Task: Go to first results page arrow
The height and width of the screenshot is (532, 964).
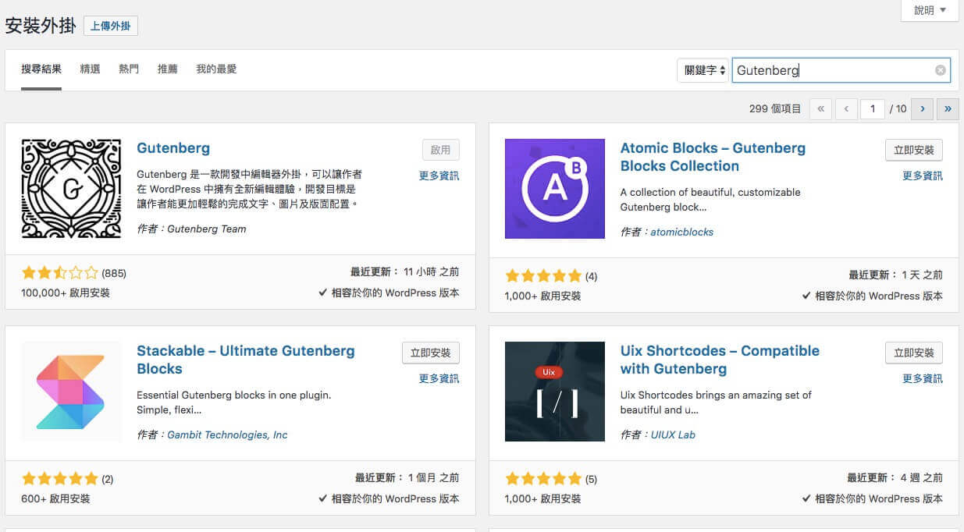Action: pos(820,108)
